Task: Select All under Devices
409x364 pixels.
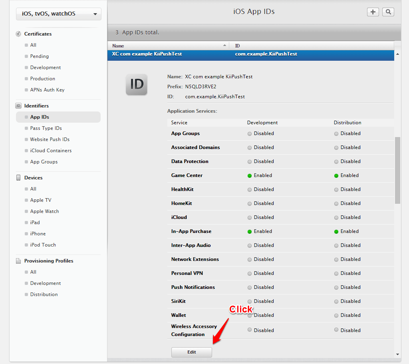Action: [x=33, y=189]
